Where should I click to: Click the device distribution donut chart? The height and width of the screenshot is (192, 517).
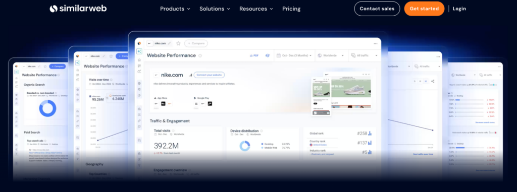(245, 146)
